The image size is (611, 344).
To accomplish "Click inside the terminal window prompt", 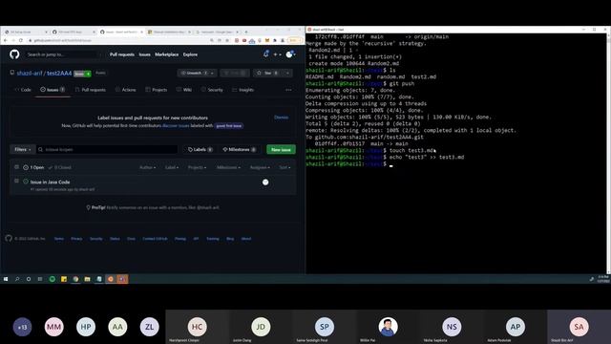I will (x=390, y=164).
